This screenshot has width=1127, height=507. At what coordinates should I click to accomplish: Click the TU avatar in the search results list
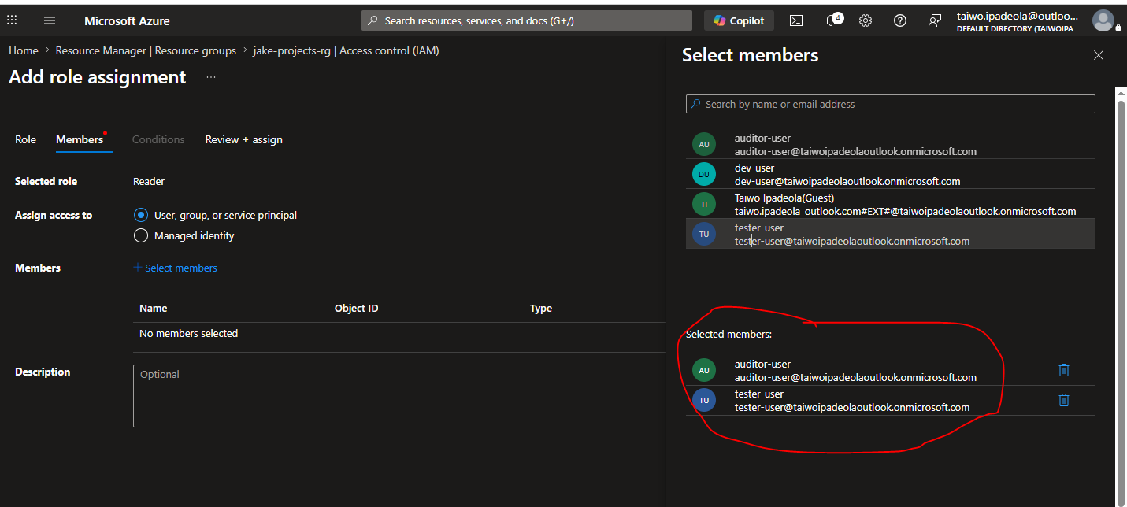(704, 234)
